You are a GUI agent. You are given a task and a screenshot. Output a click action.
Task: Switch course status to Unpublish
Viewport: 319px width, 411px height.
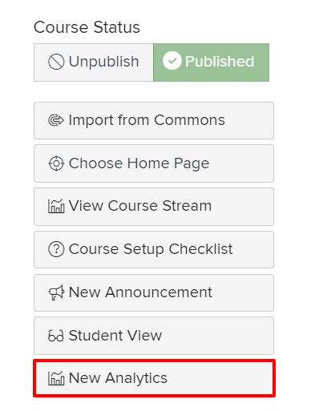click(94, 62)
